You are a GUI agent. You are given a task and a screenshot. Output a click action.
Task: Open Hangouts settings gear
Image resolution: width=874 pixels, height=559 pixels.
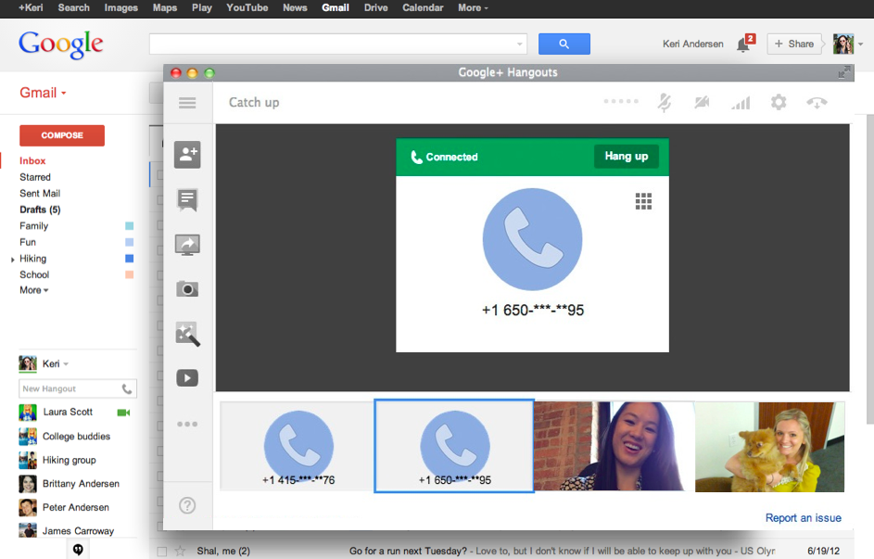[779, 103]
